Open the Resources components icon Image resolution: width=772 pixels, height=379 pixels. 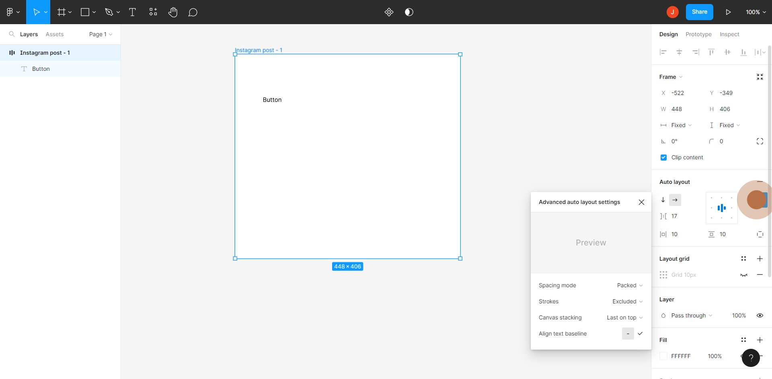[153, 12]
